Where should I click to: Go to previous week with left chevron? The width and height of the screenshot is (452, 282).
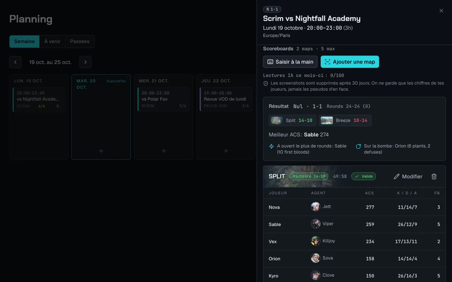[15, 62]
